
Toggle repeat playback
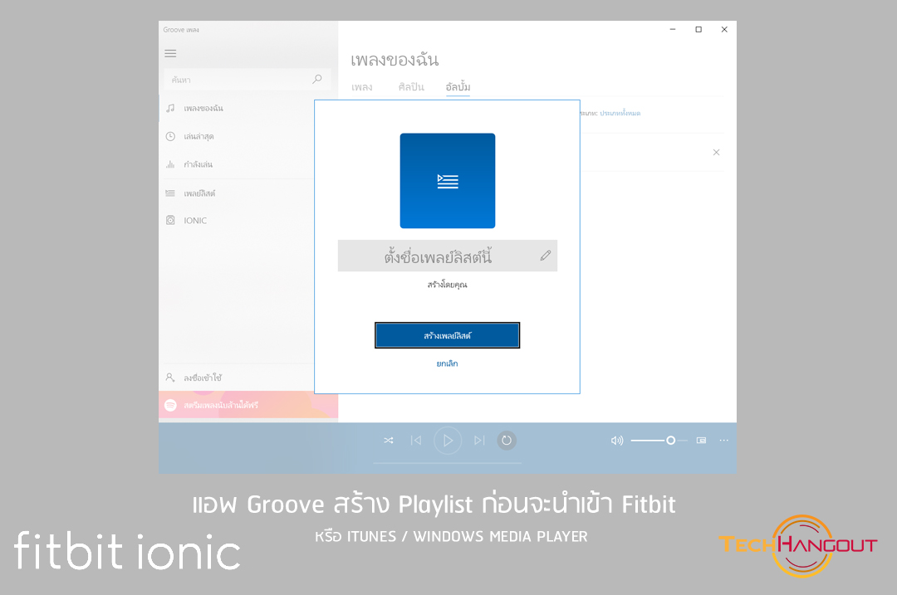507,441
